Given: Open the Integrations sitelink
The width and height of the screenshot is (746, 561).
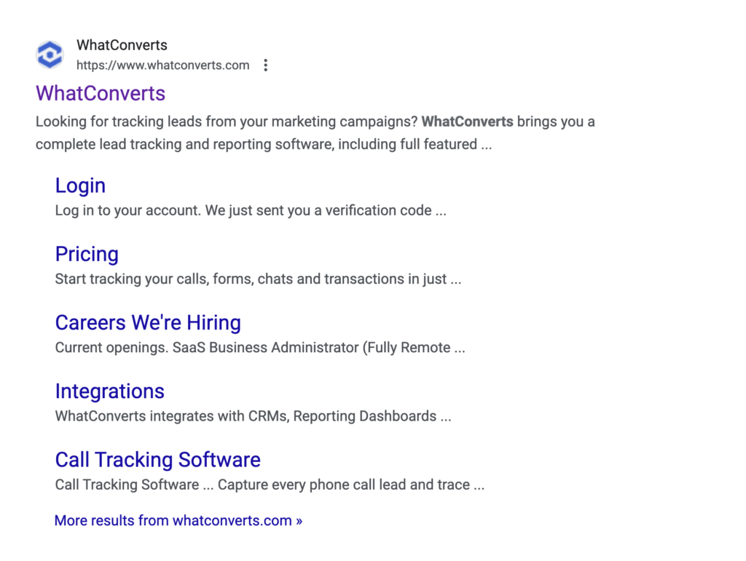Looking at the screenshot, I should [x=109, y=391].
